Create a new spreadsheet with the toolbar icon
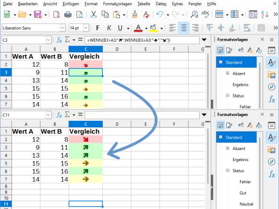This screenshot has height=209, width=279. [x=7, y=14]
